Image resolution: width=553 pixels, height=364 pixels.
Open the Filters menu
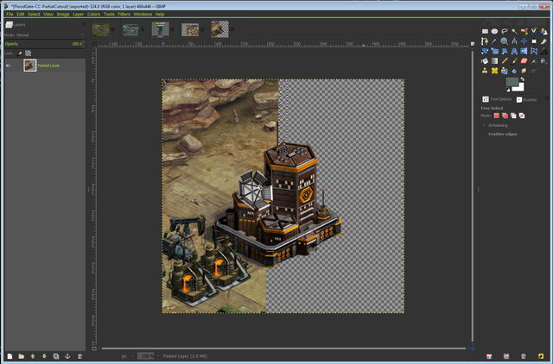(124, 14)
